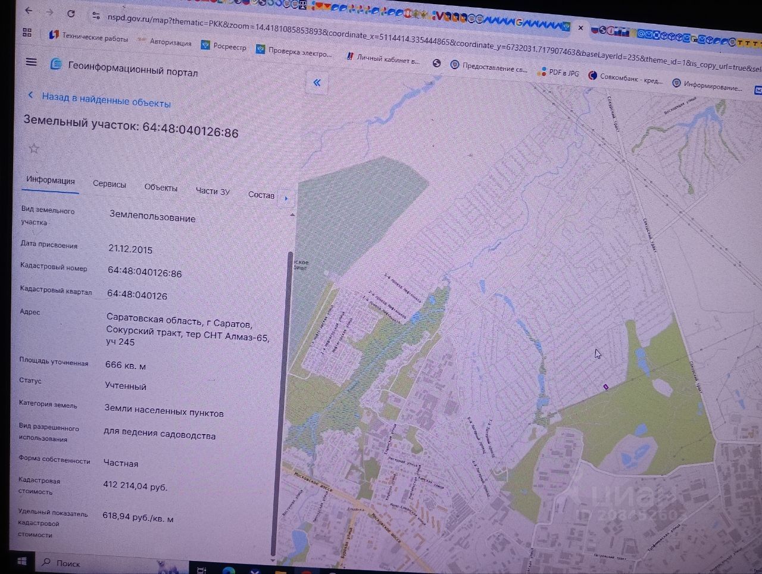Open the PDF в JPG bookmark
The height and width of the screenshot is (574, 762).
coord(558,73)
